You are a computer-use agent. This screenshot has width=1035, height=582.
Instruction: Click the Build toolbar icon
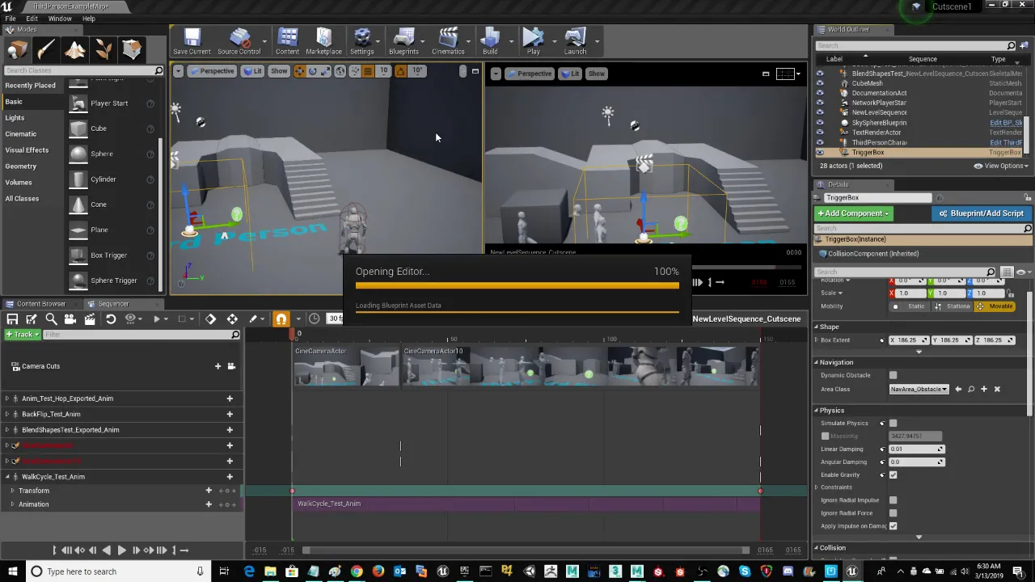[490, 42]
